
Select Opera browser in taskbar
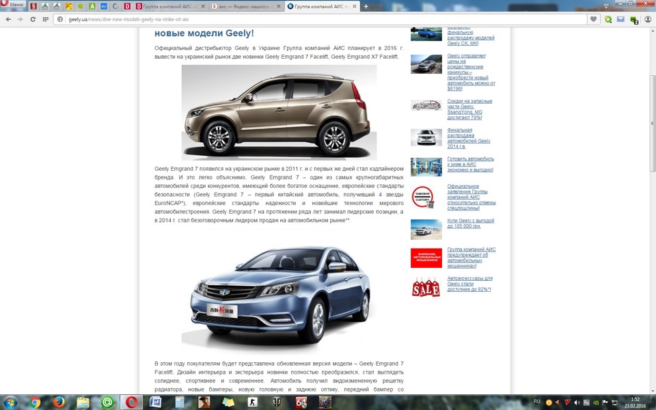click(132, 402)
